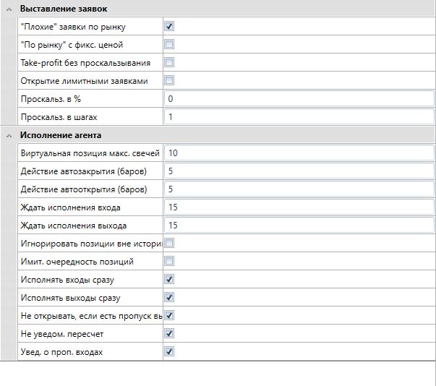Check Имит. очередность позиций checkbox
Screen dimensions: 436x386
169,261
